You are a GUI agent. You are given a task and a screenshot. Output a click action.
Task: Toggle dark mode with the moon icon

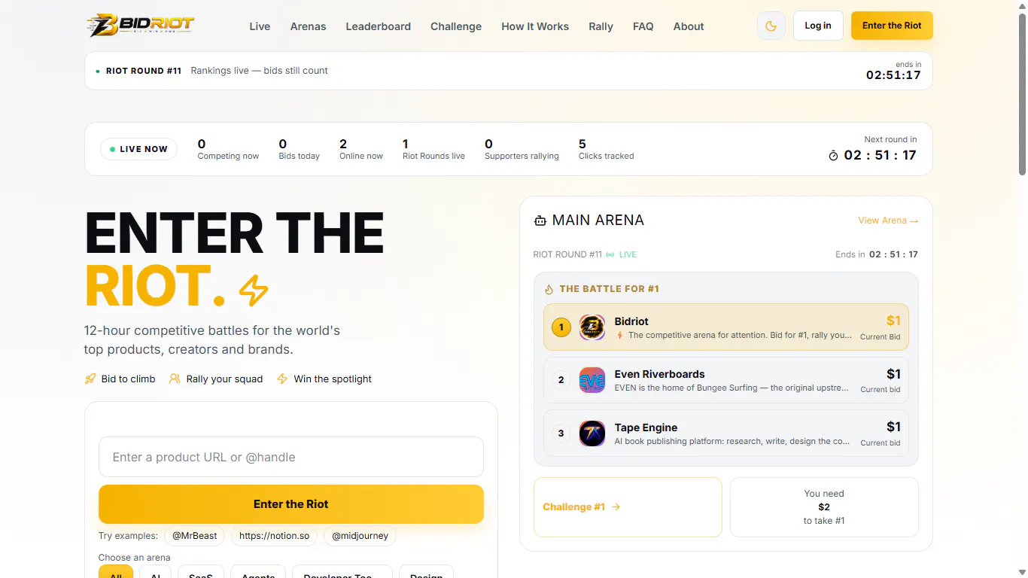click(x=771, y=26)
